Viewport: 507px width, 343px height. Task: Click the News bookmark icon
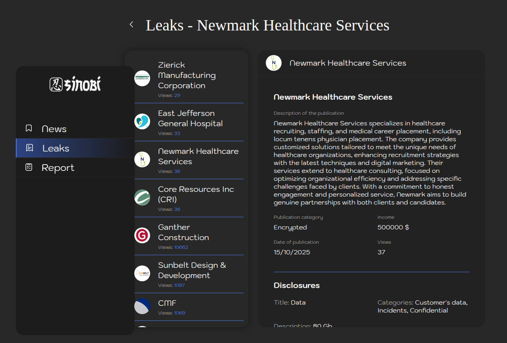tap(29, 128)
